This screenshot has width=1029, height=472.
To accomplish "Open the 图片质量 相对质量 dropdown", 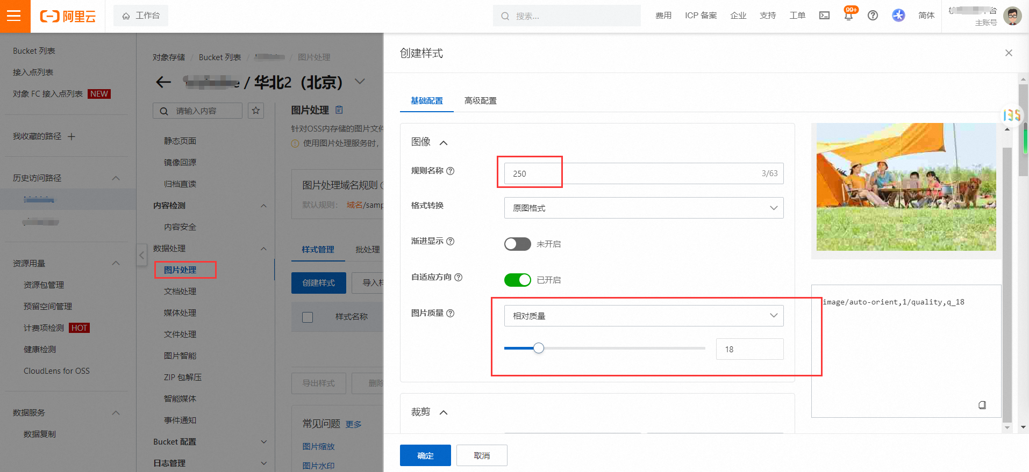I will [643, 316].
